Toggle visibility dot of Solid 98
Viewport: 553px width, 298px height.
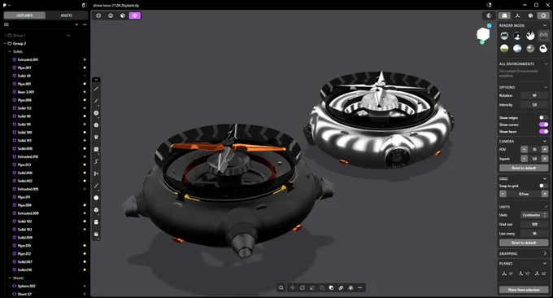point(85,116)
